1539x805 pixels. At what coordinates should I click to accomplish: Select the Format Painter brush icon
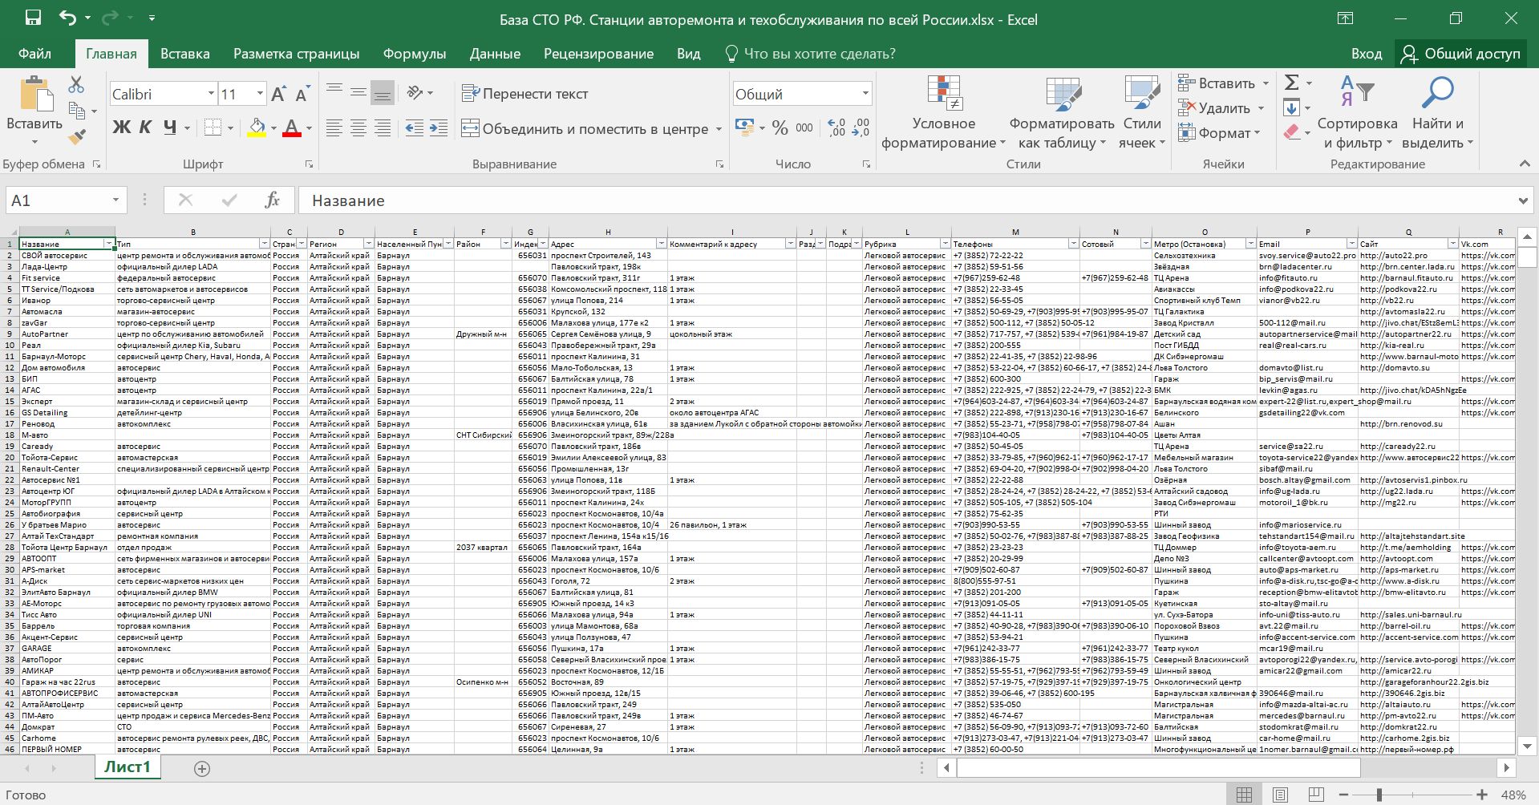click(77, 137)
